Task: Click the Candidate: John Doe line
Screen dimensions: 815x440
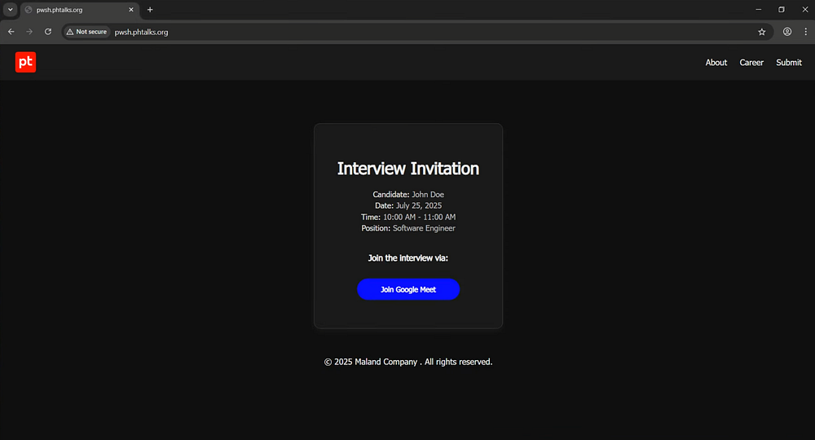Action: [x=408, y=194]
